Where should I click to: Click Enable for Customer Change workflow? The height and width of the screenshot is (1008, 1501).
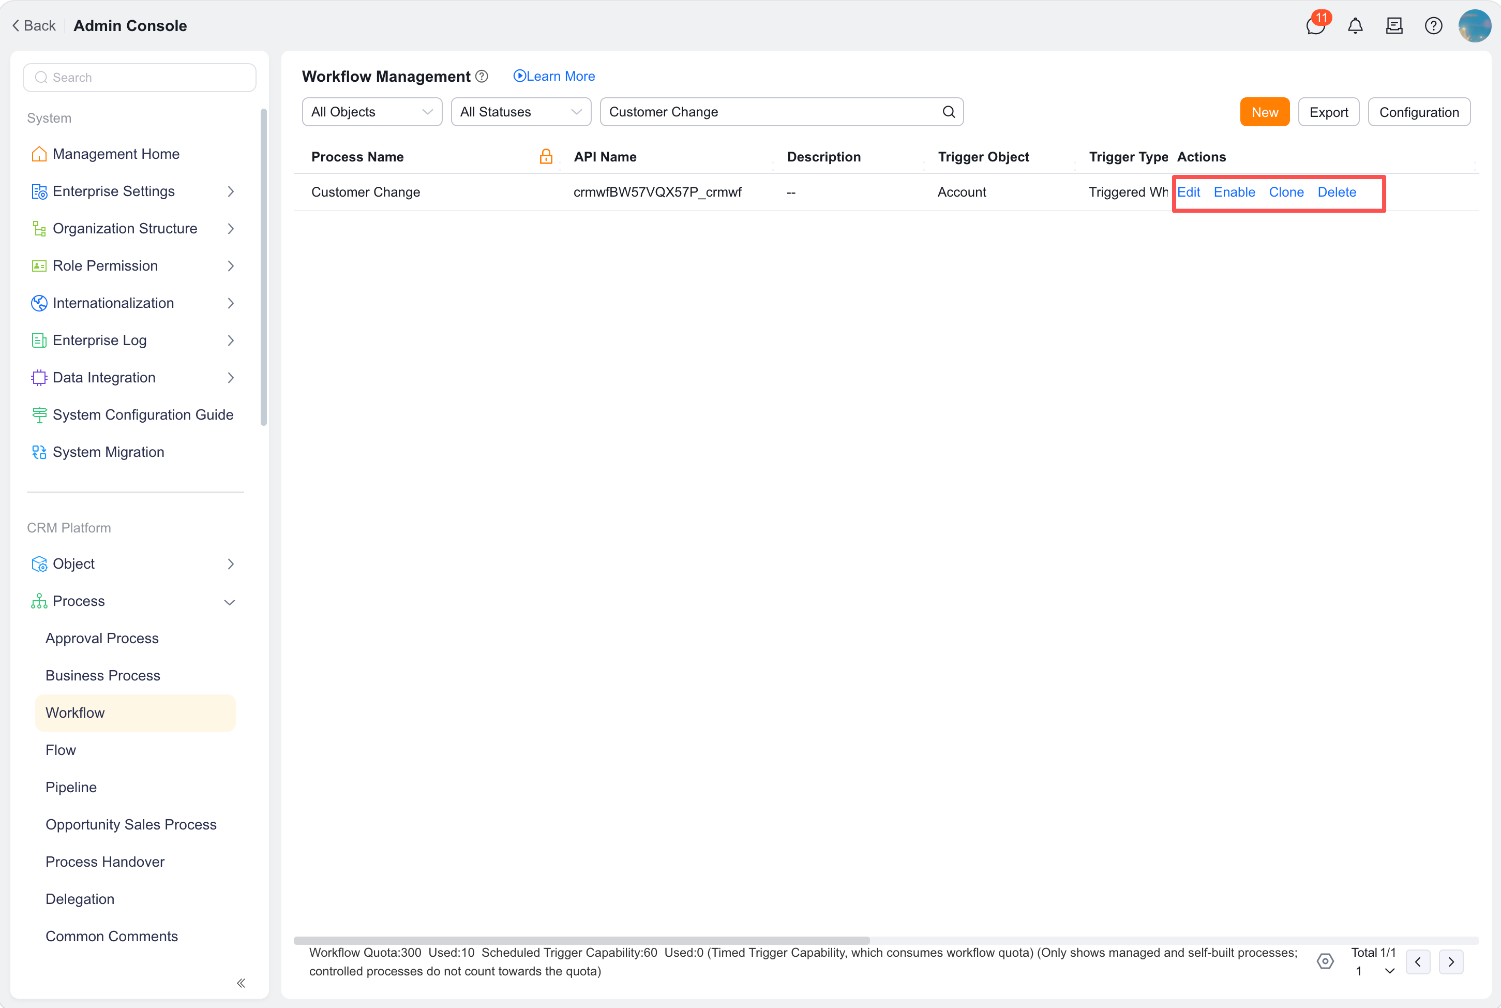click(1234, 192)
